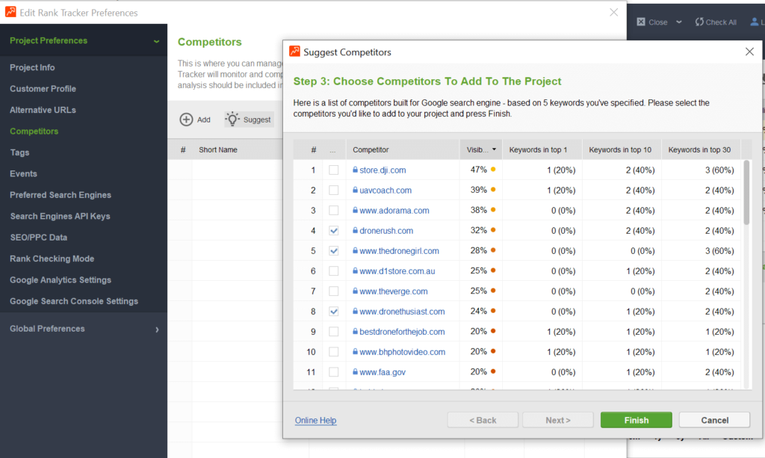The width and height of the screenshot is (765, 458).
Task: Go to Alternative URLs settings
Action: [43, 110]
